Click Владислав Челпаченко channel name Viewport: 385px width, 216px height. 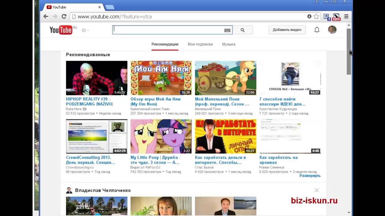103,190
